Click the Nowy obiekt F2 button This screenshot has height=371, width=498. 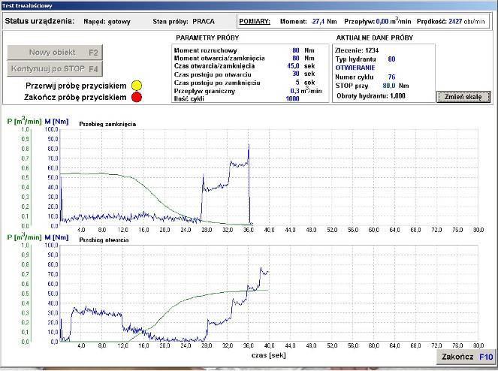55,53
